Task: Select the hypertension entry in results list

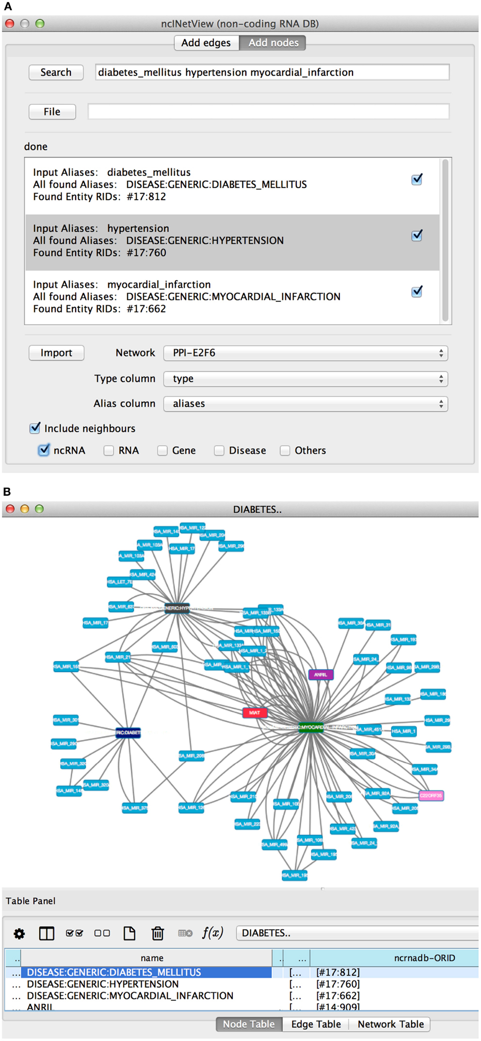Action: coord(232,242)
